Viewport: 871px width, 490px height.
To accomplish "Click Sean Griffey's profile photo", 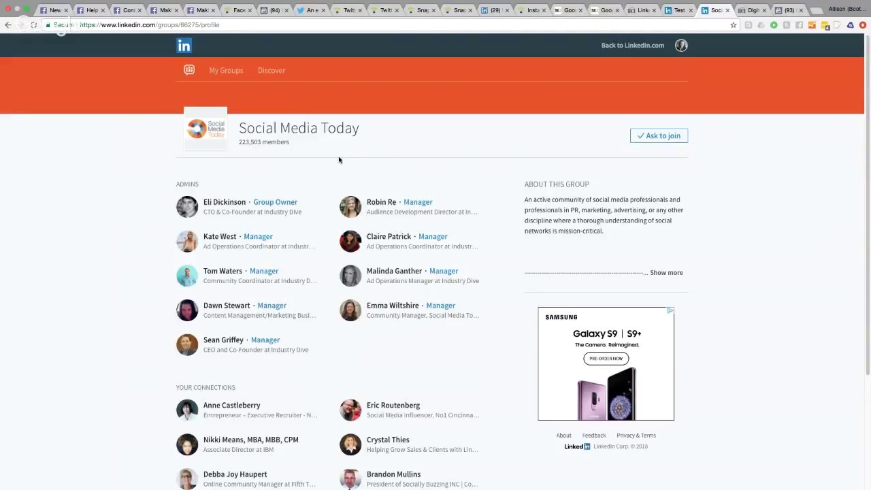I will pyautogui.click(x=187, y=344).
